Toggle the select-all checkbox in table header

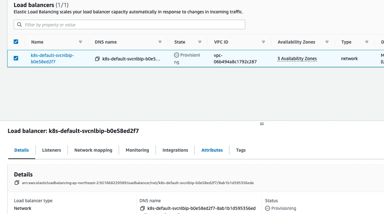pyautogui.click(x=16, y=42)
